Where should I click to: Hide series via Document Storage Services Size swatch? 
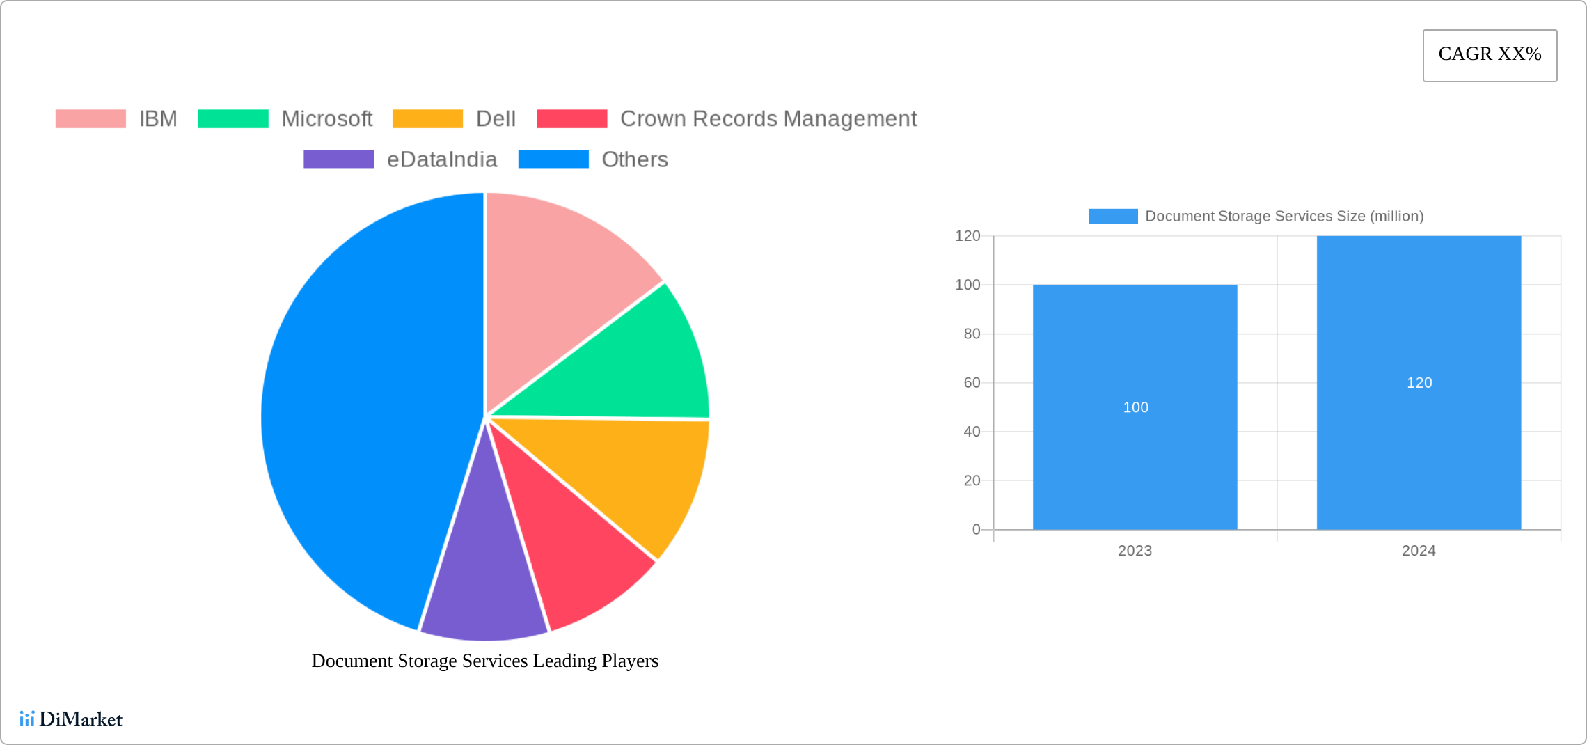(x=1112, y=217)
